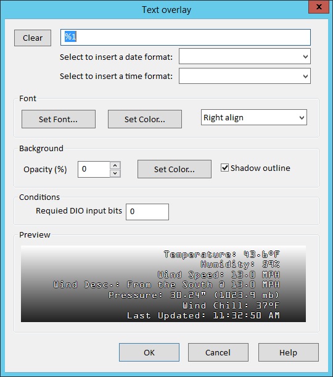Increase opacity with the up arrow
Image resolution: width=333 pixels, height=377 pixels.
(115, 165)
